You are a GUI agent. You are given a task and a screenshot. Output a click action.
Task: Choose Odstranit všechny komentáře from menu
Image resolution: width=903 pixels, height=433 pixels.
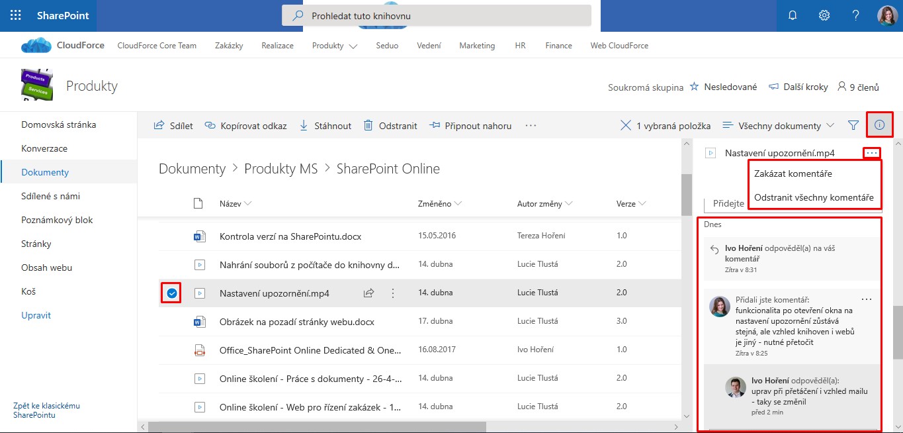coord(814,197)
